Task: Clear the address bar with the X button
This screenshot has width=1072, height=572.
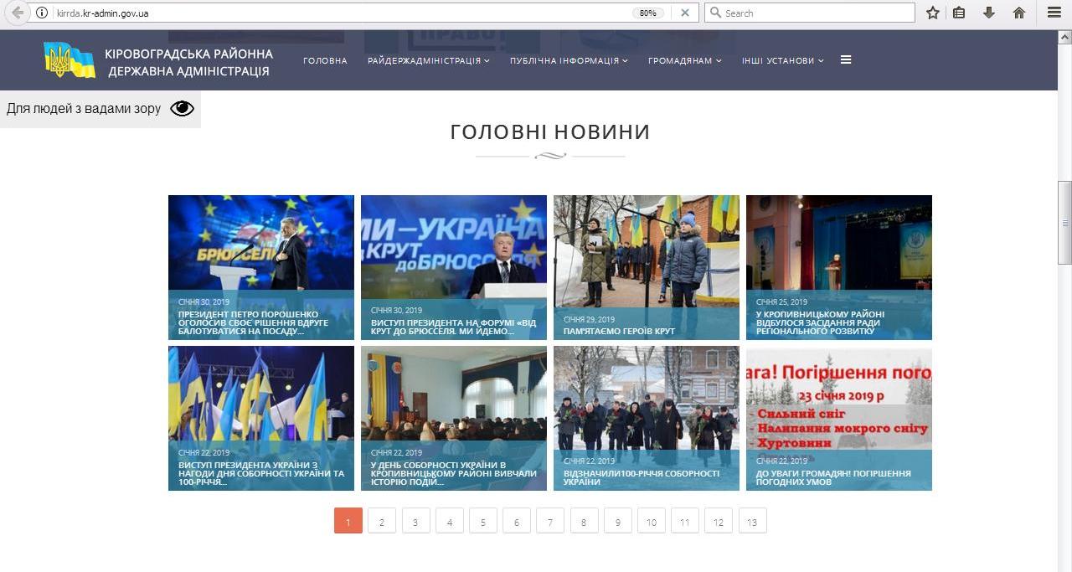Action: [685, 13]
